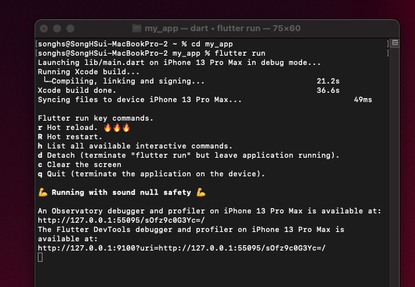
Task: Click the 'q Quit' command line
Action: click(x=151, y=174)
